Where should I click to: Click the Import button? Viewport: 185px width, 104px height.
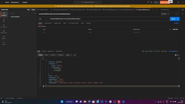(33, 10)
